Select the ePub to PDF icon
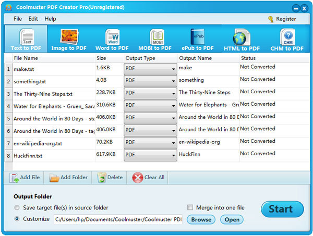 [x=198, y=38]
